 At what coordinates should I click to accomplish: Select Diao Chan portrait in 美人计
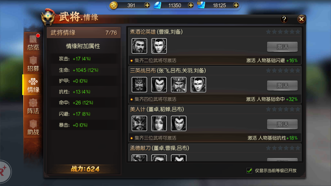159,123
